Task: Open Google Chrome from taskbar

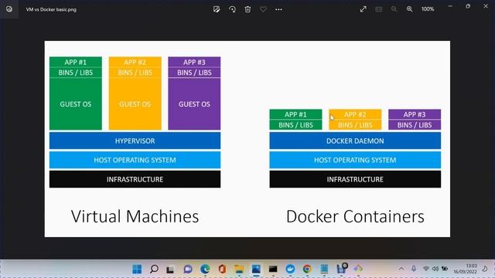Action: click(x=307, y=269)
